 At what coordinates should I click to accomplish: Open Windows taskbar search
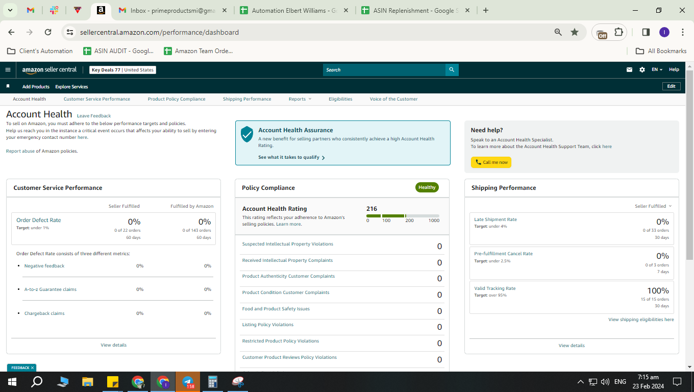point(37,382)
